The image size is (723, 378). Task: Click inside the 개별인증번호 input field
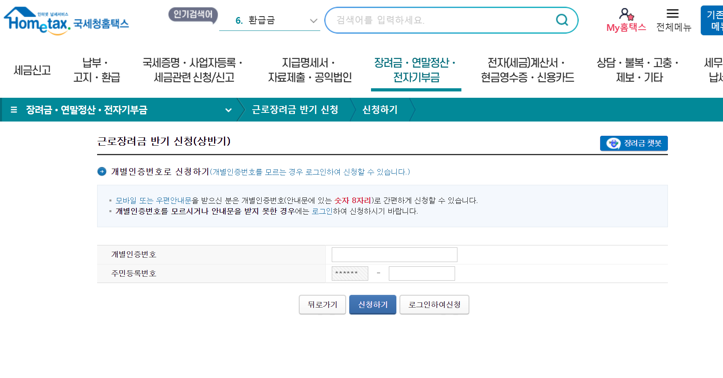394,255
